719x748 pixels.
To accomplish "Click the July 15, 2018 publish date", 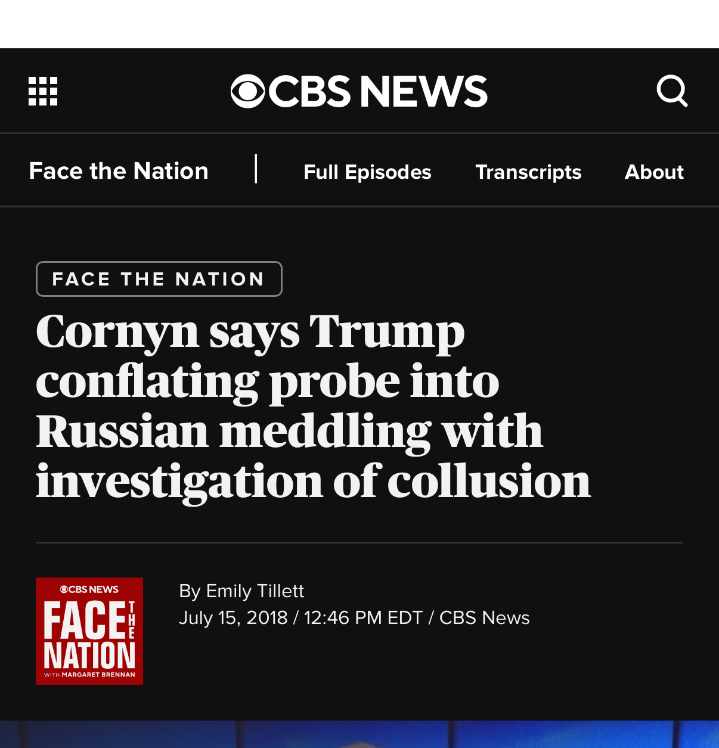I will pos(233,617).
